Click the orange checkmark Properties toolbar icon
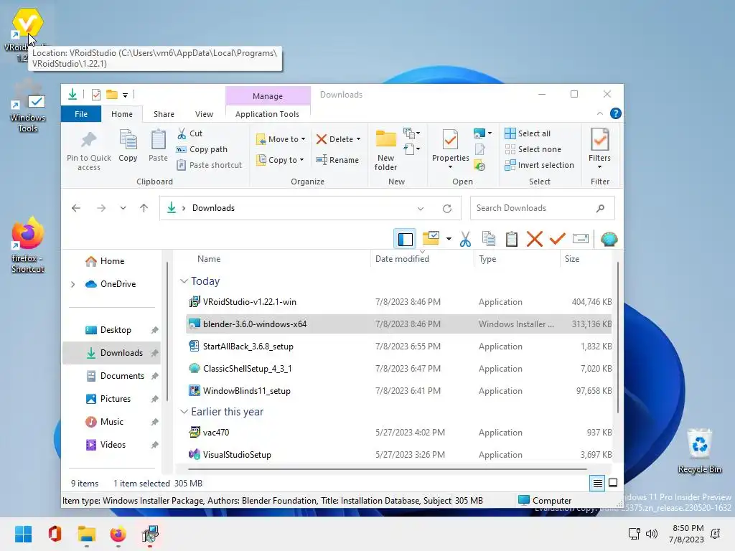The height and width of the screenshot is (551, 735). pyautogui.click(x=557, y=239)
